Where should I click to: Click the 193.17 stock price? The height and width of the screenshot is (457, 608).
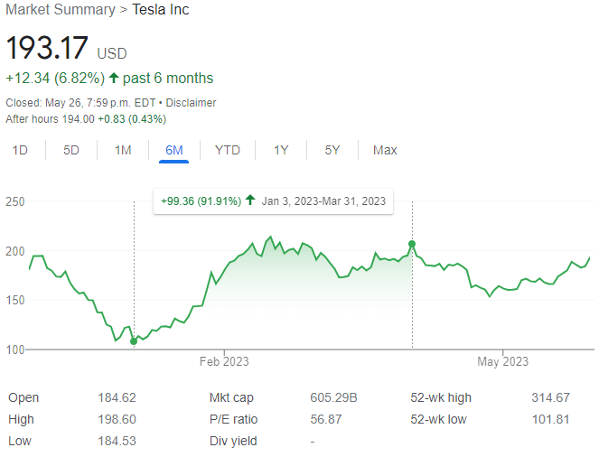click(x=46, y=49)
